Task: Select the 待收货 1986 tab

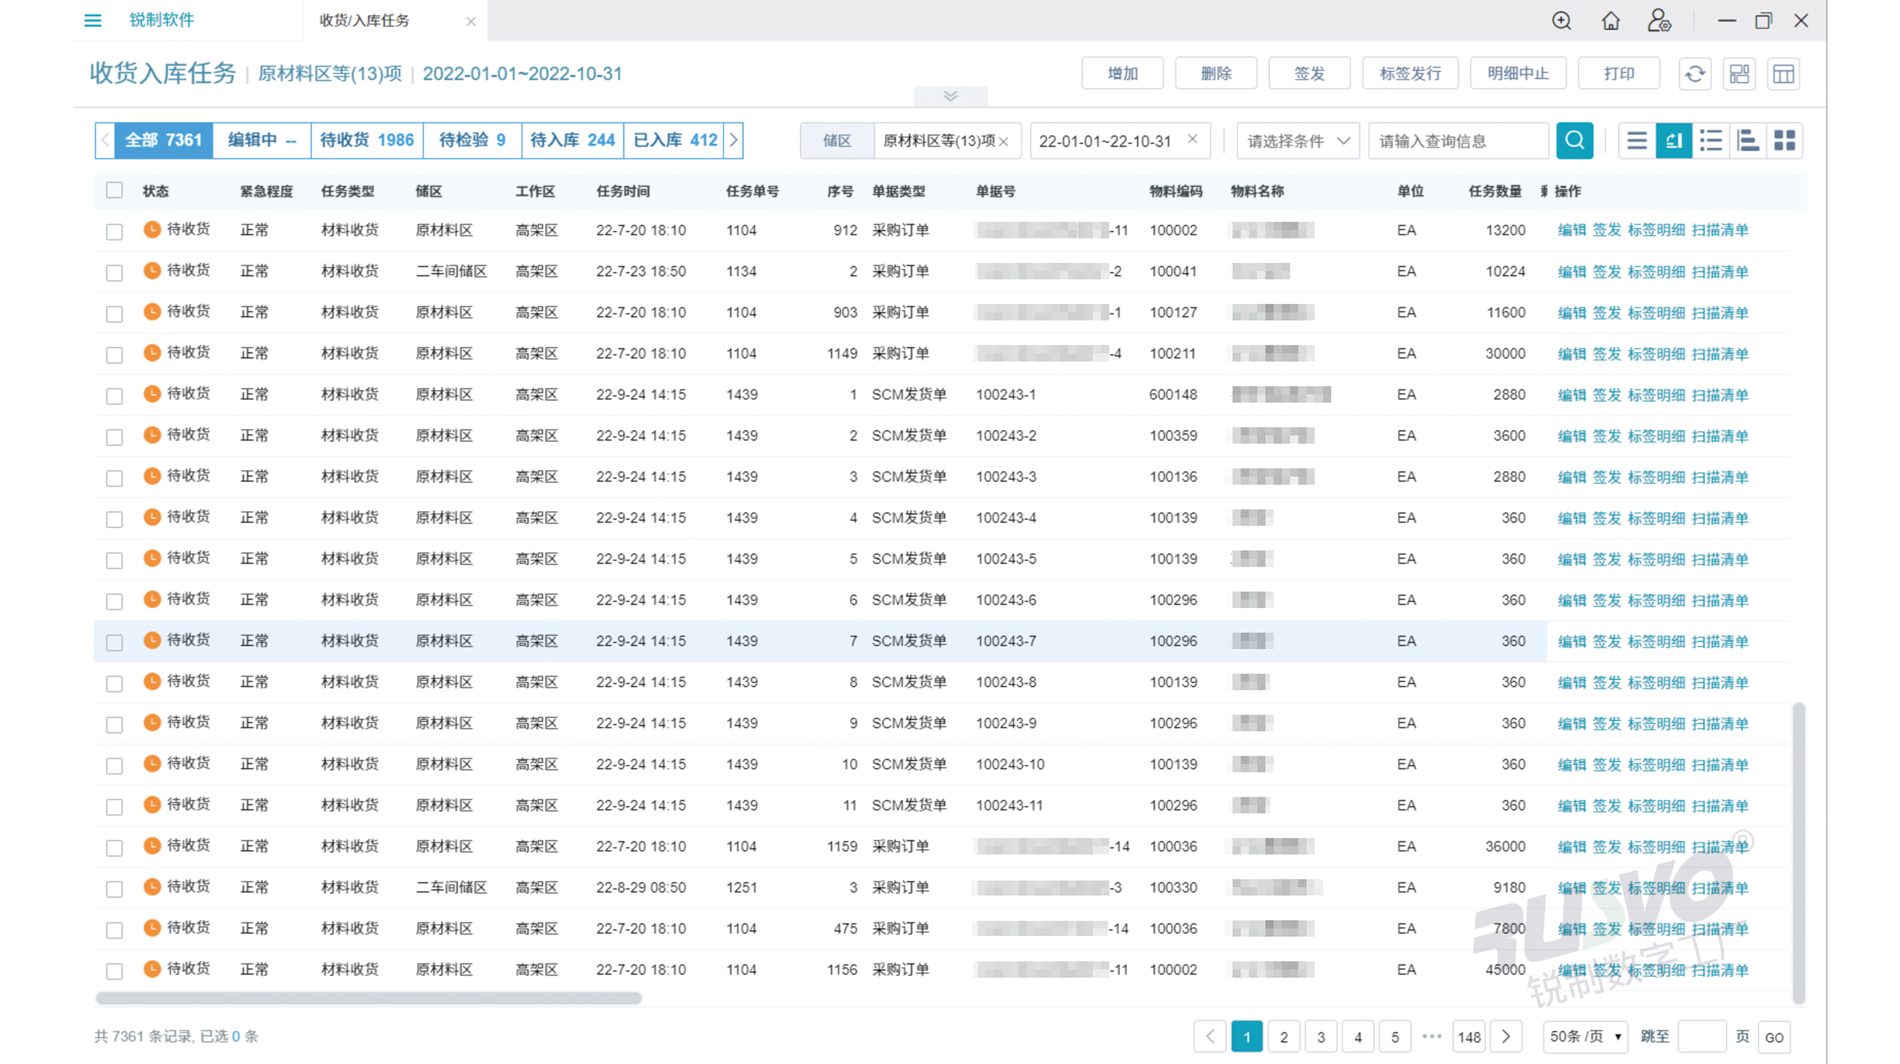Action: (367, 140)
